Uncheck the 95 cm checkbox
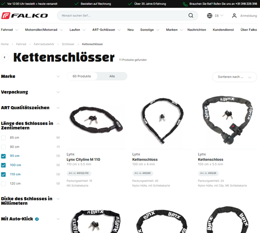This screenshot has width=260, height=233. point(3,156)
